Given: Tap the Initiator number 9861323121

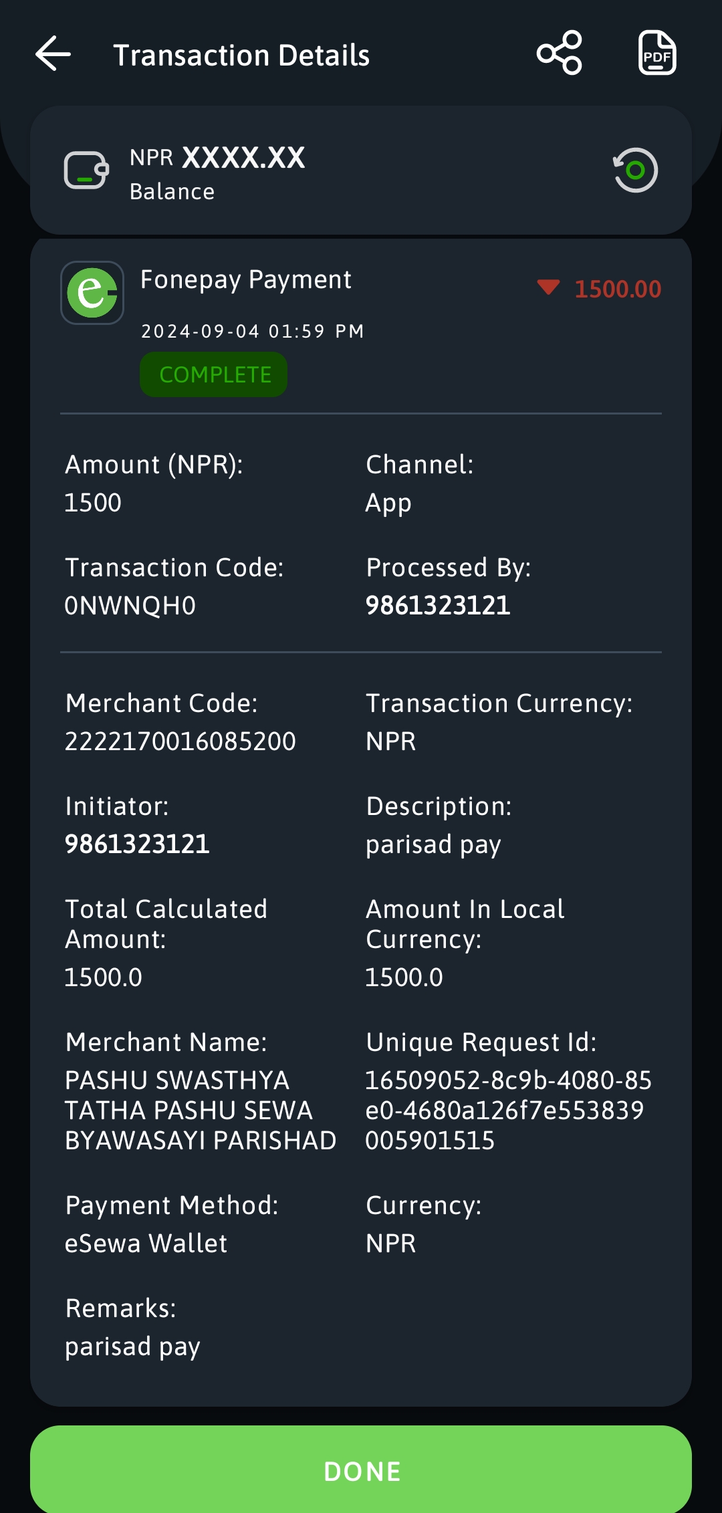Looking at the screenshot, I should tap(137, 844).
